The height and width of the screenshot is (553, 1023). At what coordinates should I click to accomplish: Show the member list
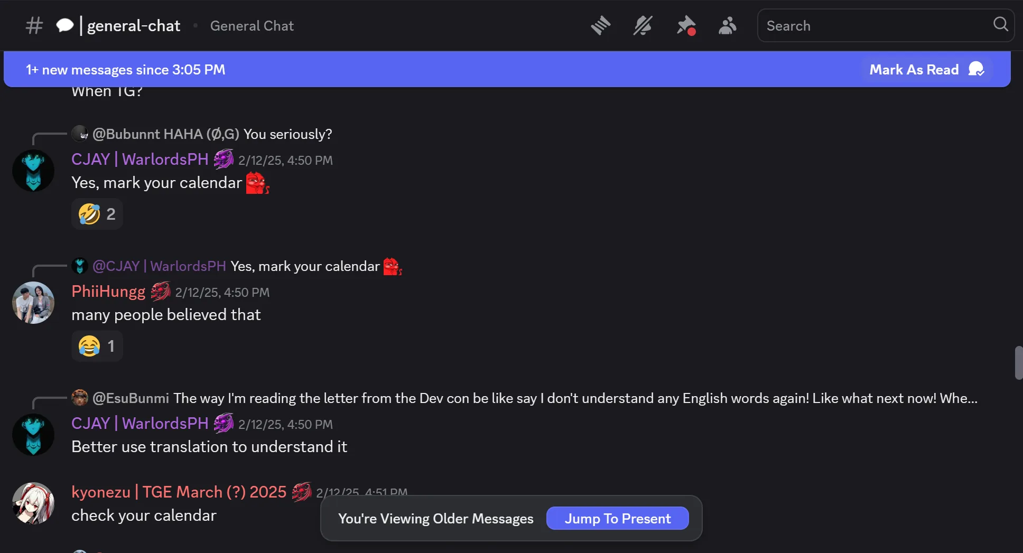[728, 25]
